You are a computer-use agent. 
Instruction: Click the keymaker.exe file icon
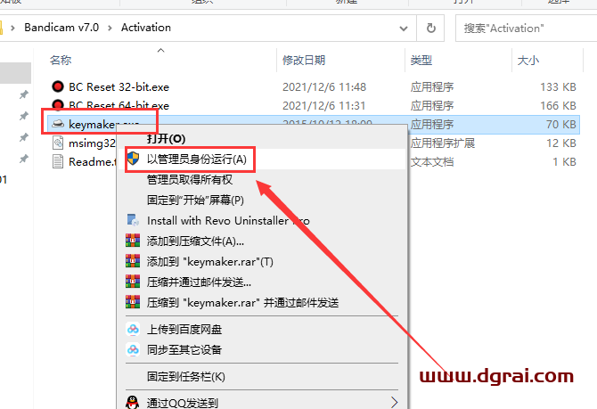58,124
